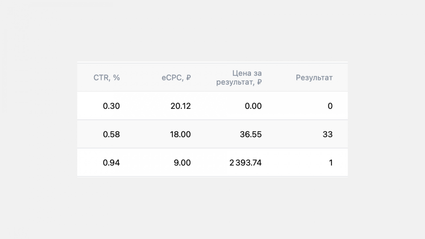Click the Результат cell with value 33
This screenshot has width=425, height=239.
[328, 134]
